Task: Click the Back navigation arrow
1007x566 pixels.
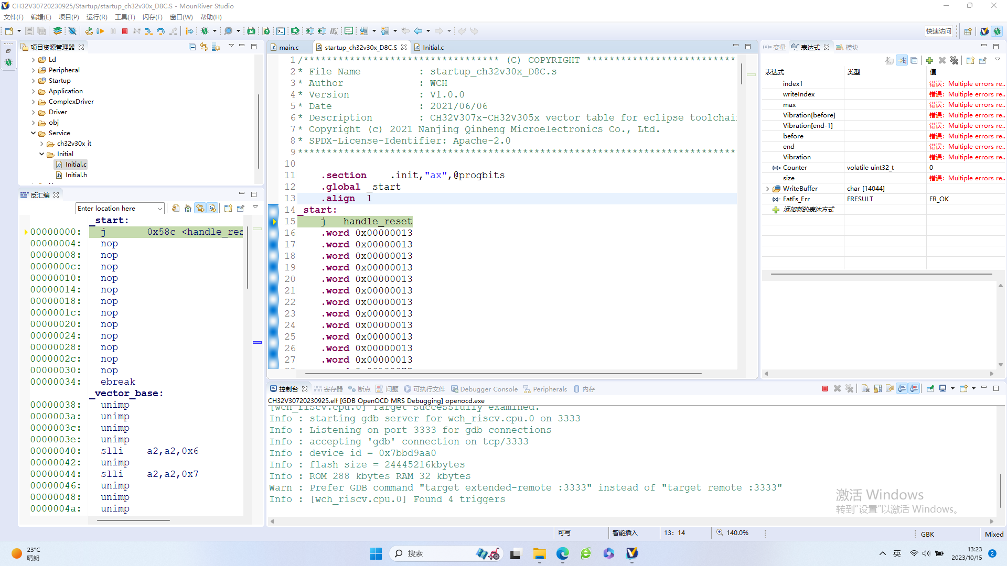Action: click(x=418, y=31)
